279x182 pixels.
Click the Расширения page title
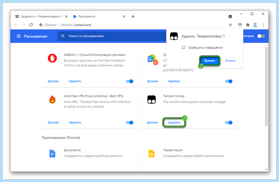click(x=35, y=36)
